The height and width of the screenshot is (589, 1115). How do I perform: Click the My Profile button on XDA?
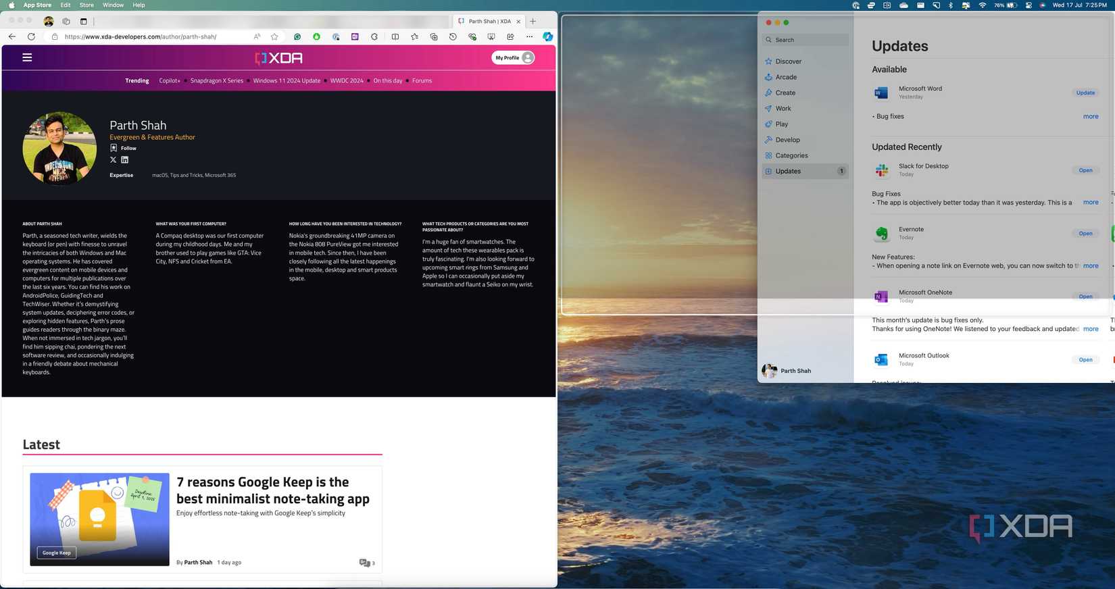click(x=514, y=57)
